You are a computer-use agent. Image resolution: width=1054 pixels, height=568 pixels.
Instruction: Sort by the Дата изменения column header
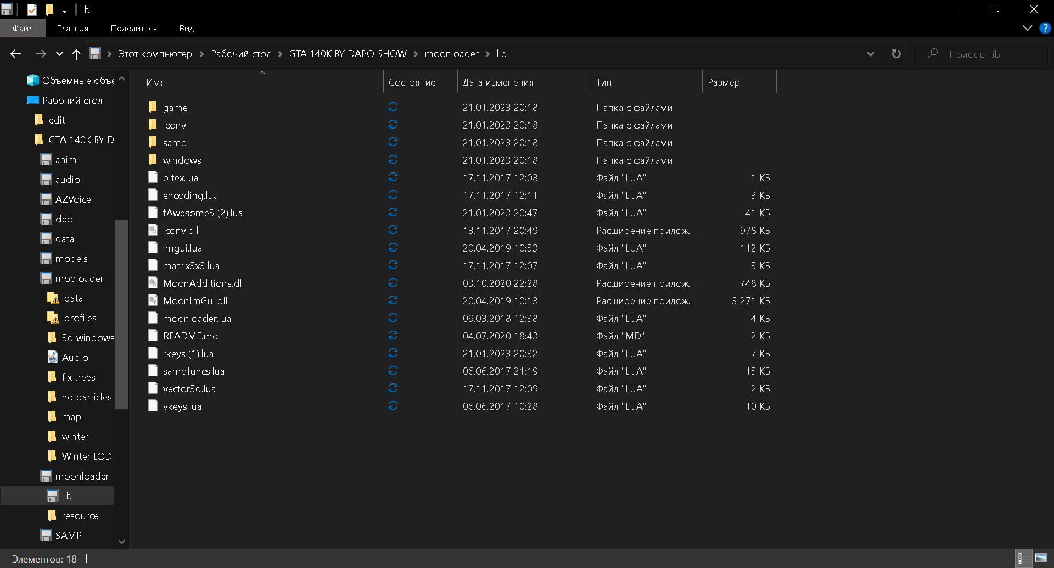coord(497,82)
